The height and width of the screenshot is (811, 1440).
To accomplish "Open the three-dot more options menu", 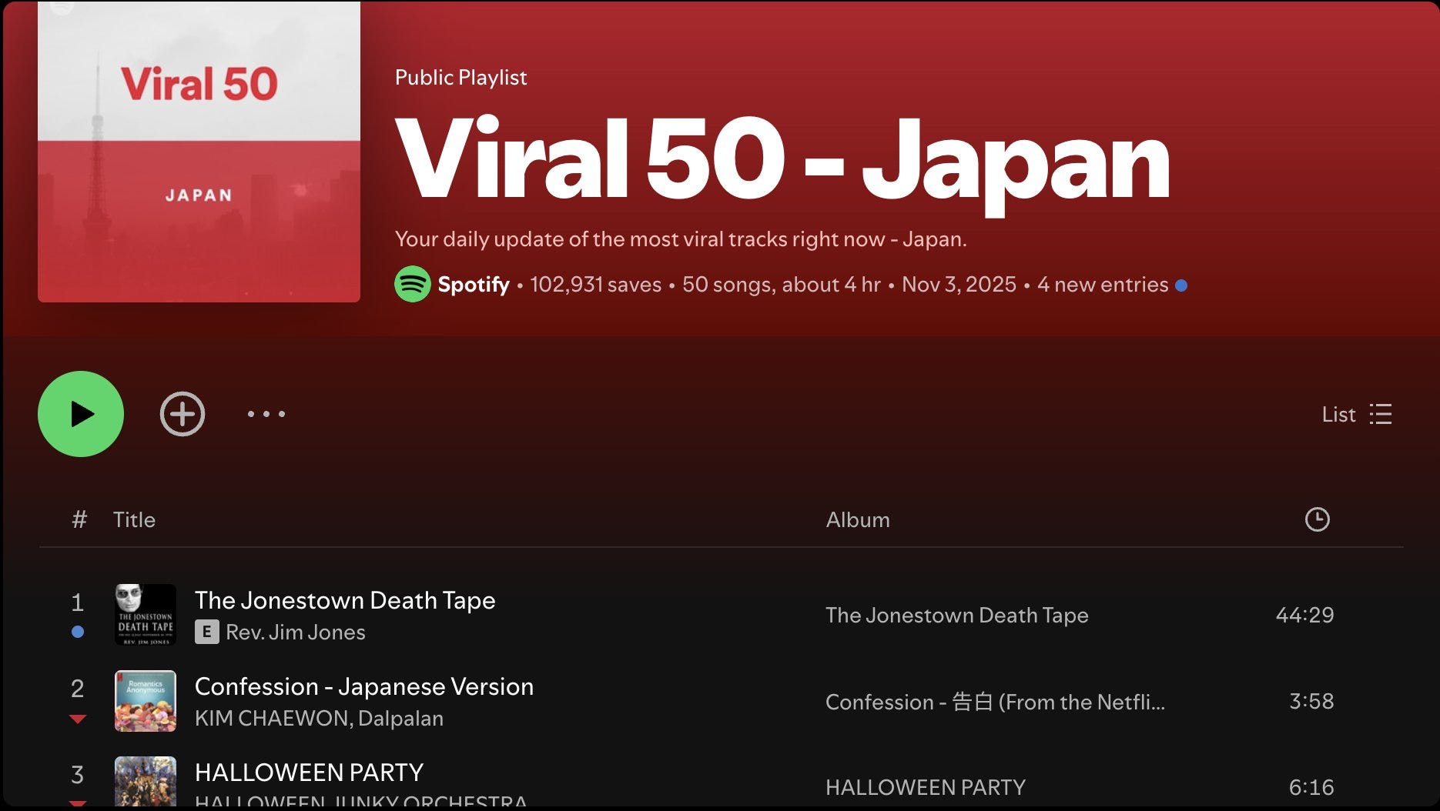I will coord(266,414).
